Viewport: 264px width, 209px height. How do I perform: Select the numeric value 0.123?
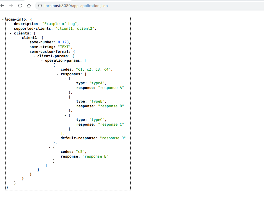click(63, 42)
